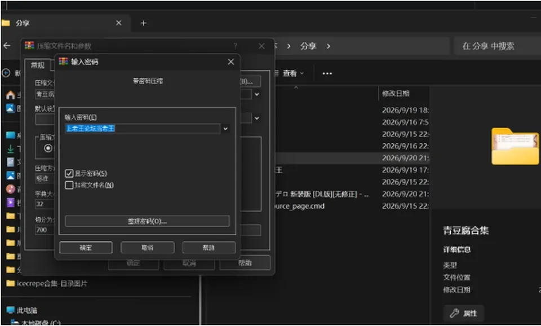Screen dimensions: 541x326
Task: Open the 查看 view dropdown
Action: [293, 73]
